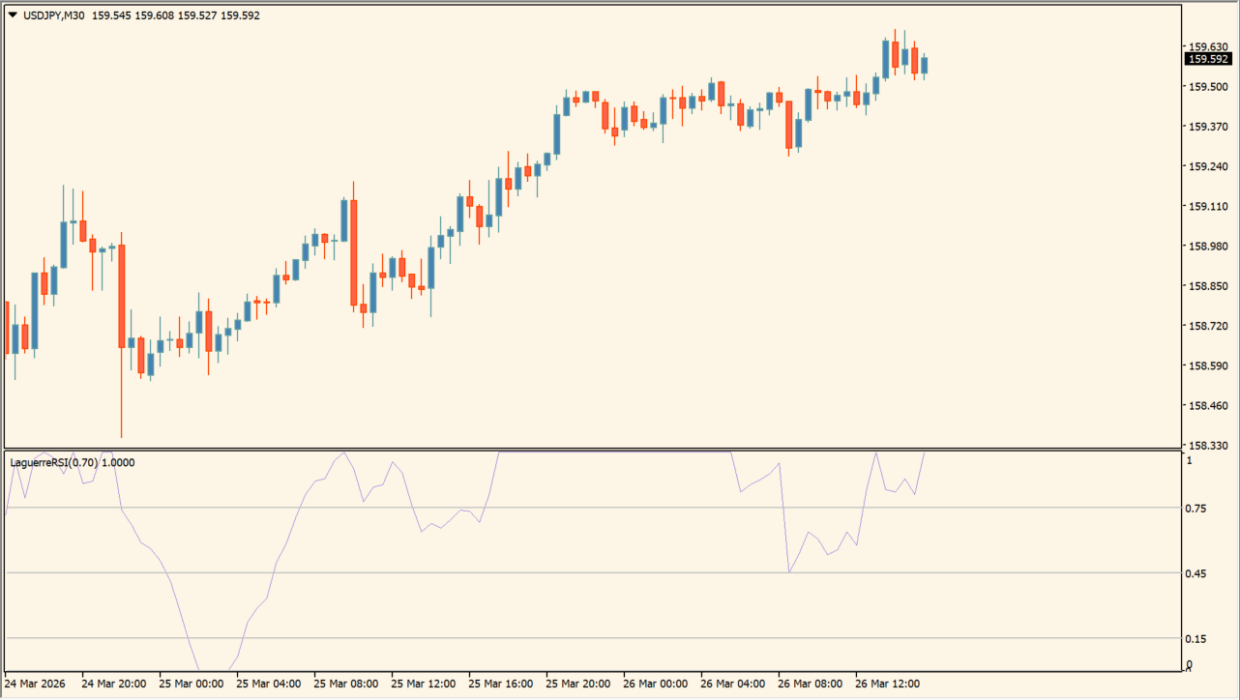The height and width of the screenshot is (700, 1240).
Task: Click the most recent blue candle
Action: point(925,65)
